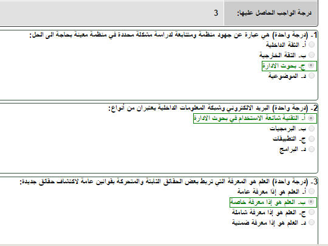Screen dimensions: 328x246
Task: Select radio button for د- البرامج
Action: point(312,149)
